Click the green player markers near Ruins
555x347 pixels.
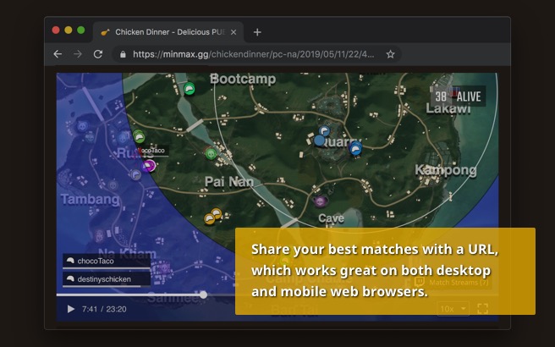pos(139,136)
